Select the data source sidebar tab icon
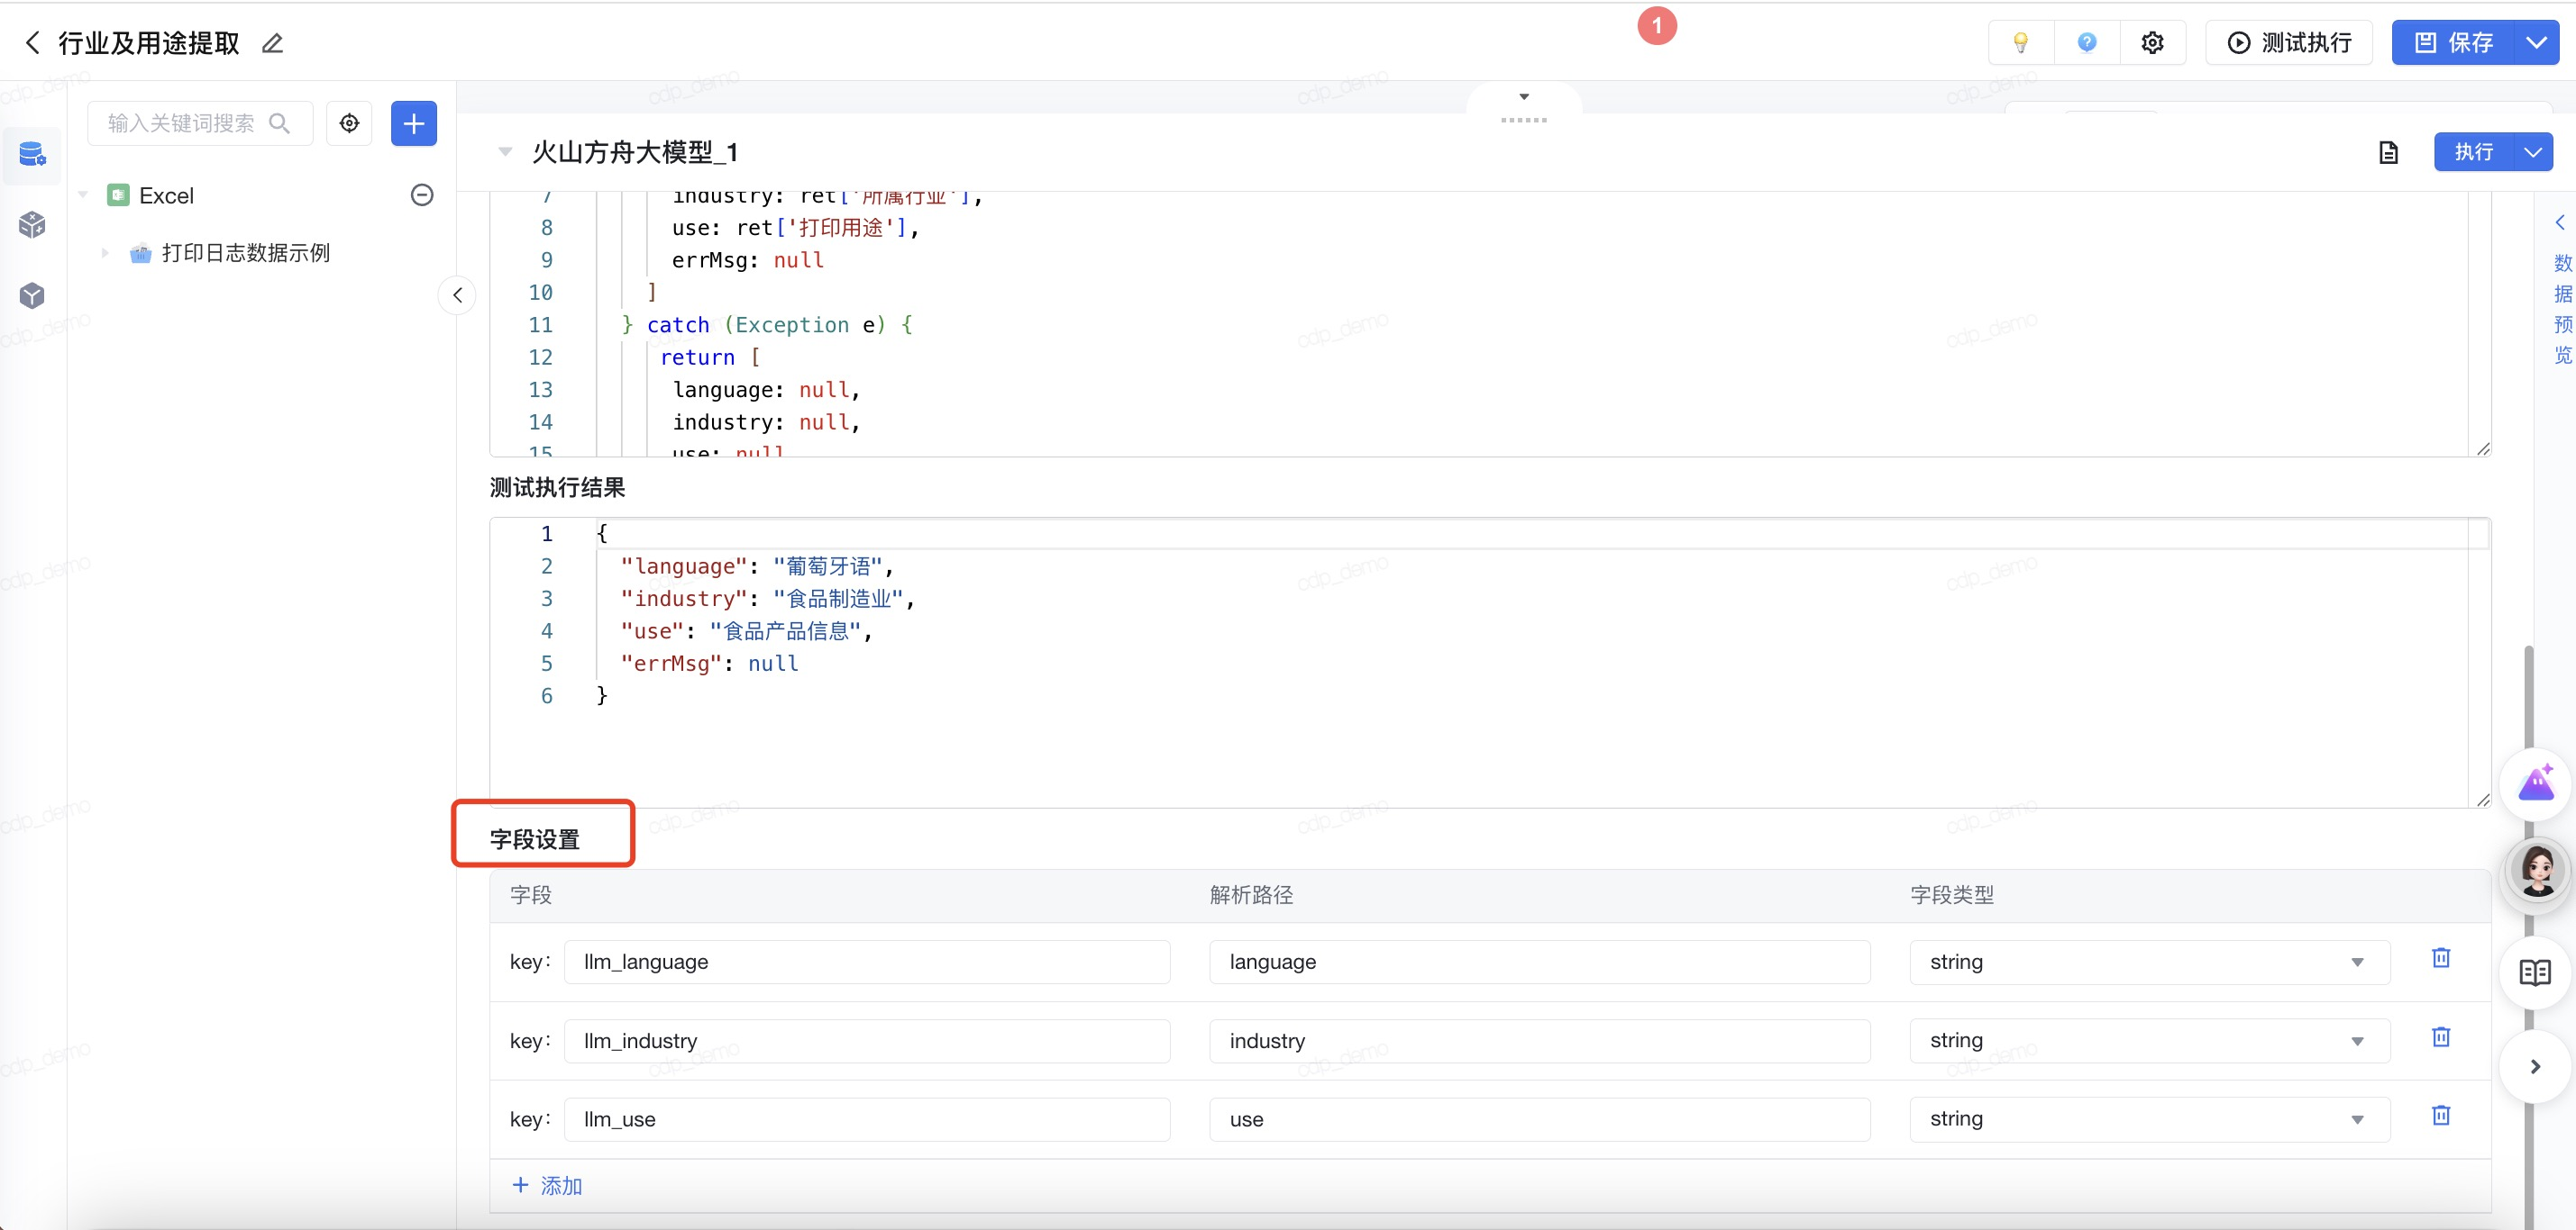Image resolution: width=2576 pixels, height=1230 pixels. point(32,154)
